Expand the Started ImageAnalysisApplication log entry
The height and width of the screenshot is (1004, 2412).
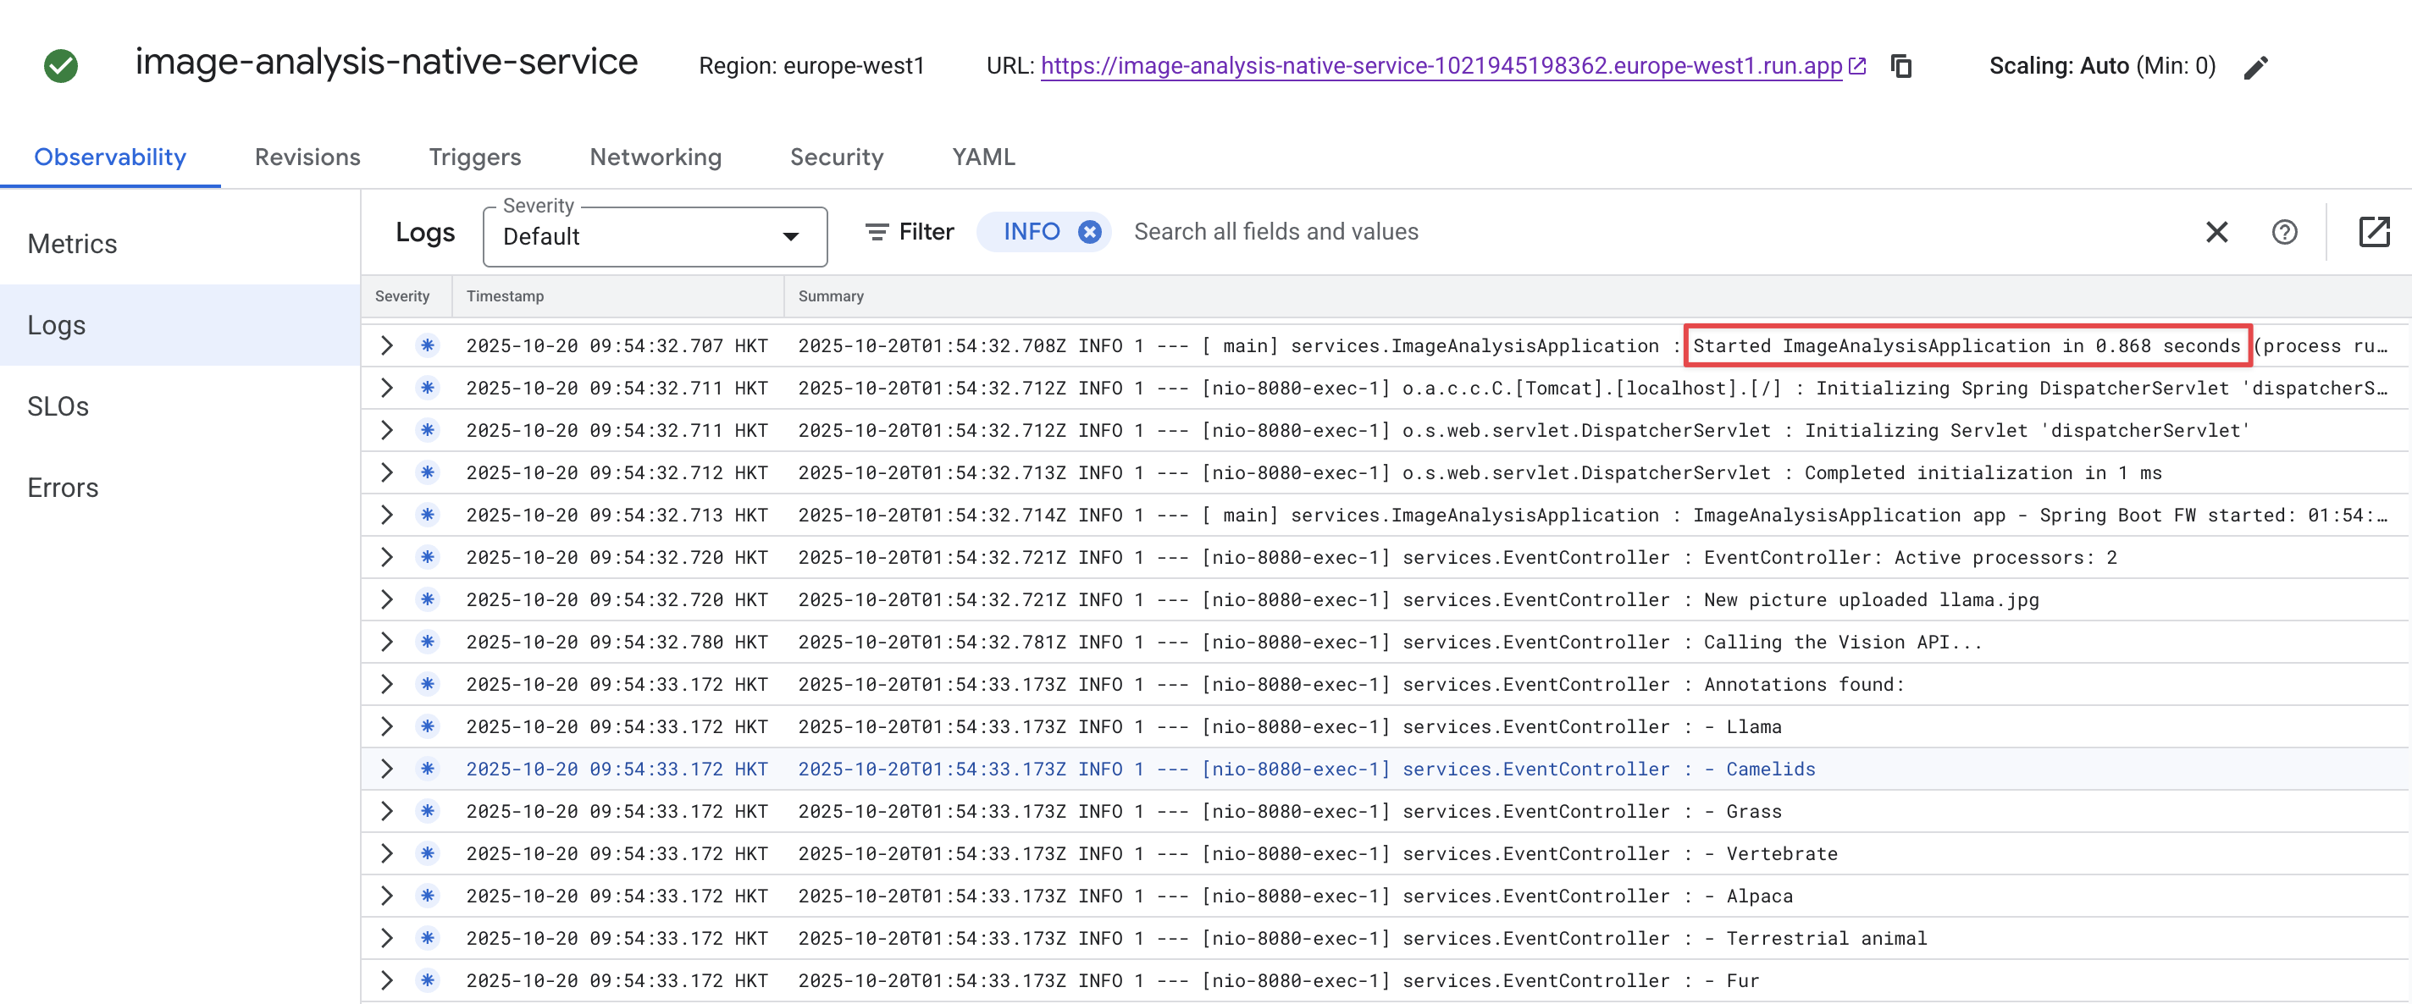click(386, 345)
